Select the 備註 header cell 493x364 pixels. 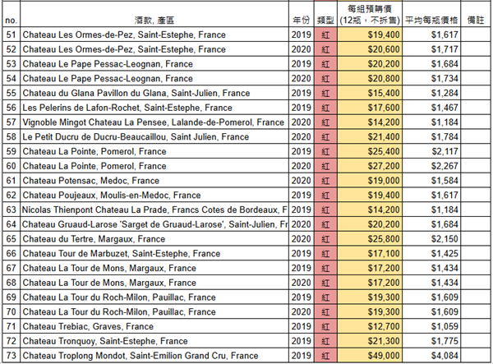[476, 15]
